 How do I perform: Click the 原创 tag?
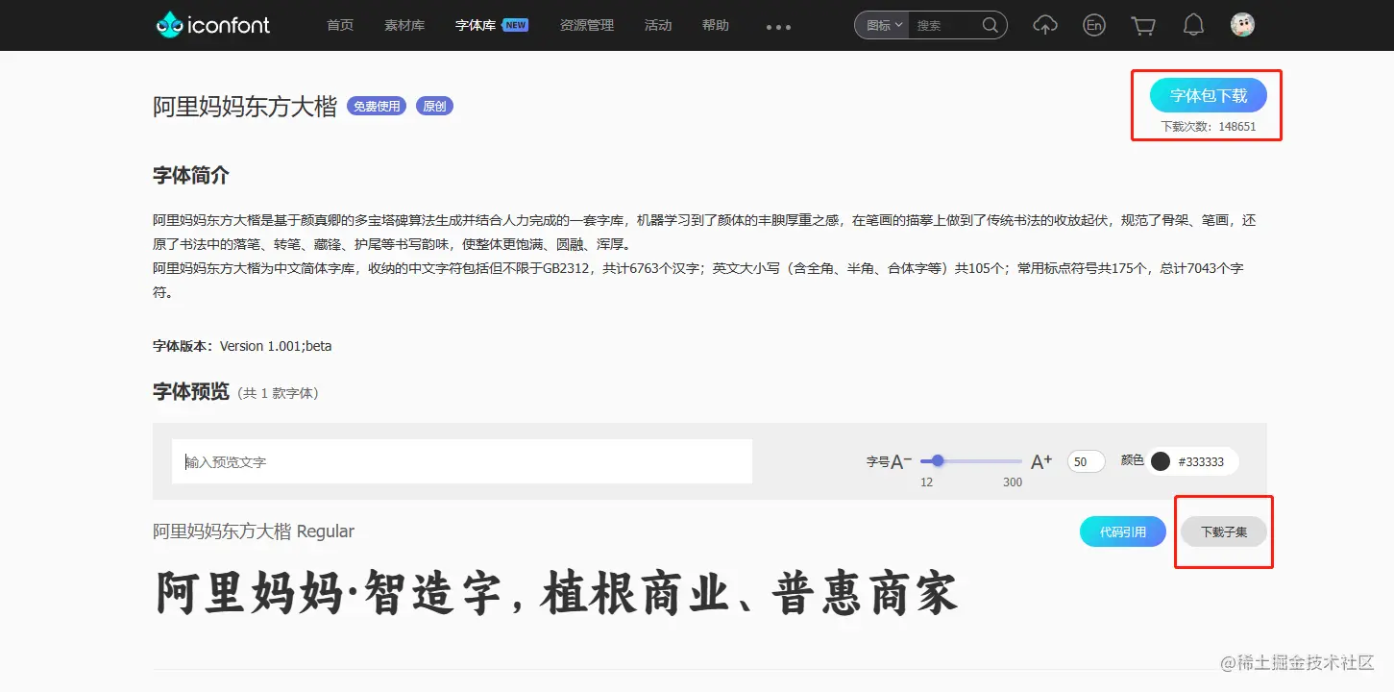434,106
